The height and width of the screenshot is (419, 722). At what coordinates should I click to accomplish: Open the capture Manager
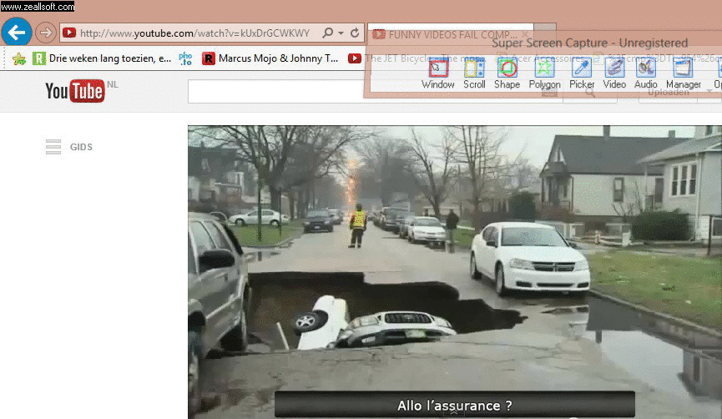[683, 73]
